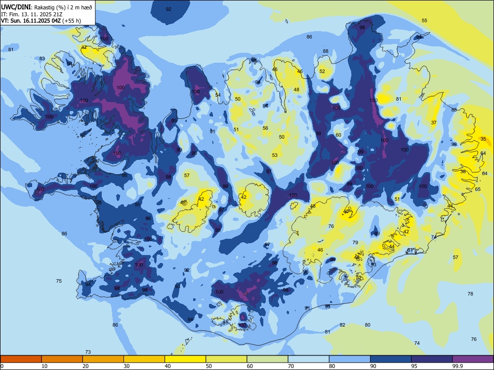Click the 'Rakastig (%) í 2 m hæð' label
The width and height of the screenshot is (494, 370).
point(63,7)
